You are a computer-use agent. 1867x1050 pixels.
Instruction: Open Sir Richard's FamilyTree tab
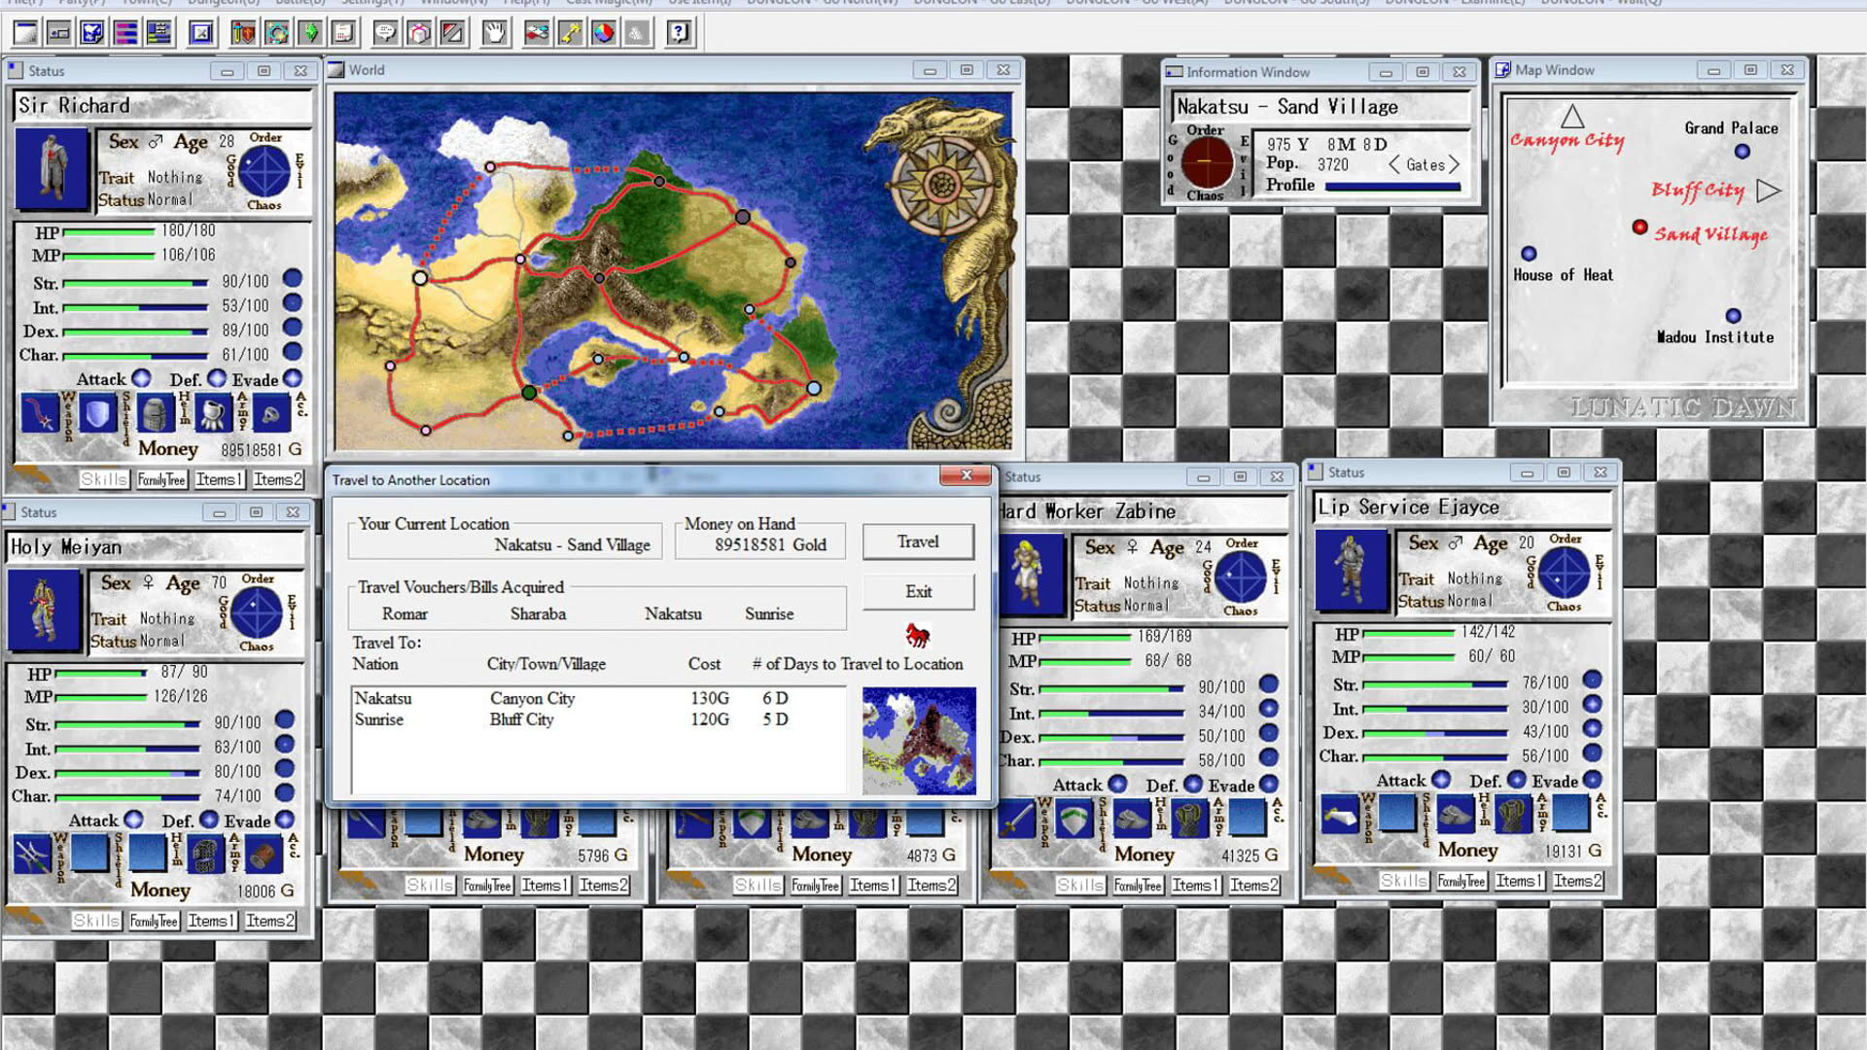161,479
